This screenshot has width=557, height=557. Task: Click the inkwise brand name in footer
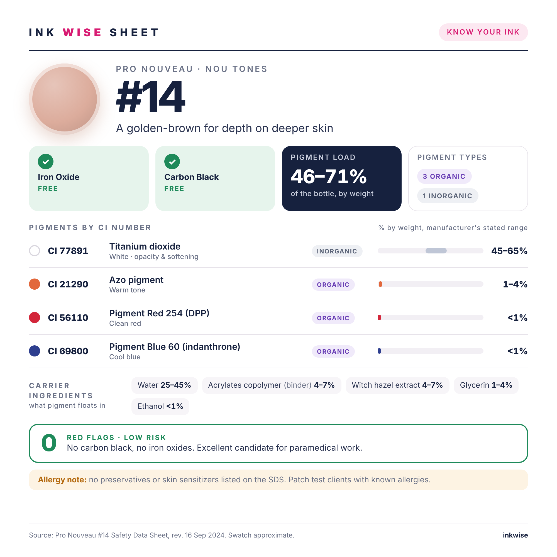515,535
